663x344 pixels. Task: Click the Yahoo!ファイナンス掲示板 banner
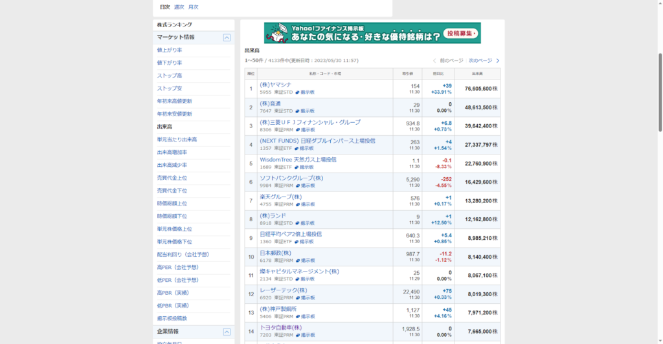click(372, 33)
